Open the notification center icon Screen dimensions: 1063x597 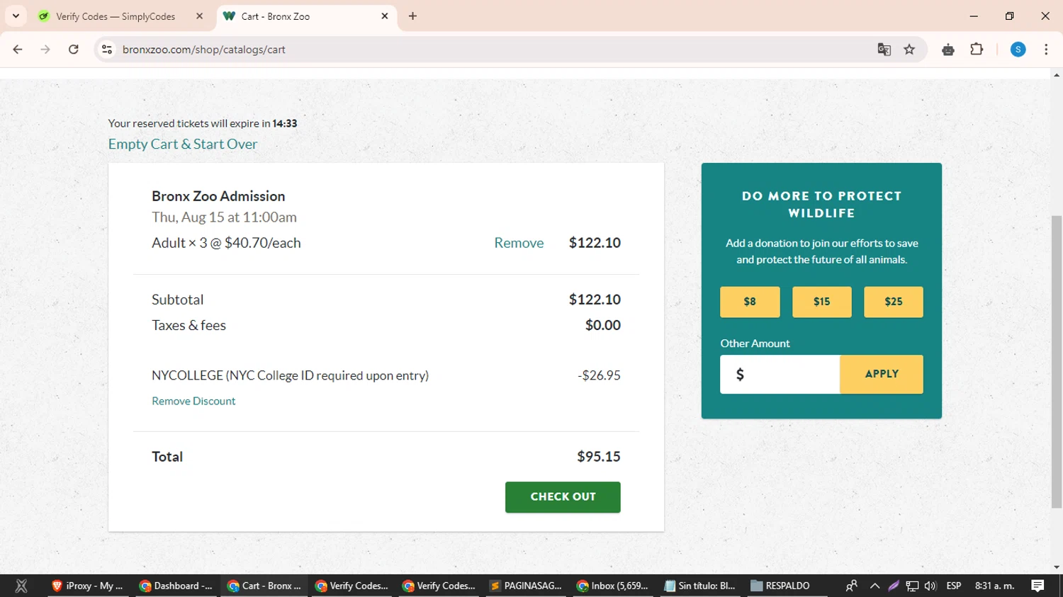pos(1037,586)
